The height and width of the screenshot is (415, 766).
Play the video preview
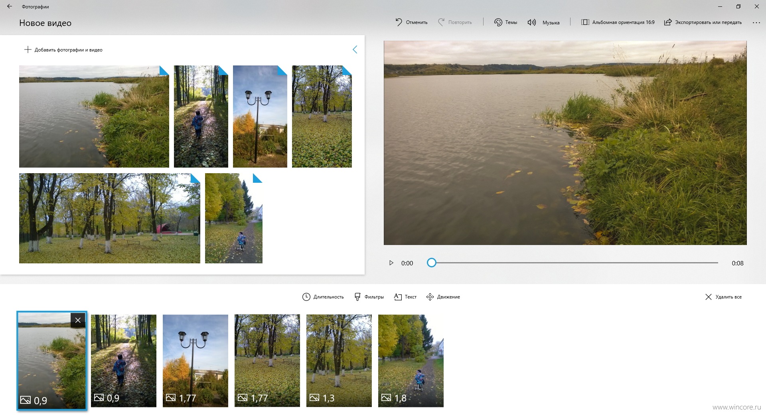(391, 263)
